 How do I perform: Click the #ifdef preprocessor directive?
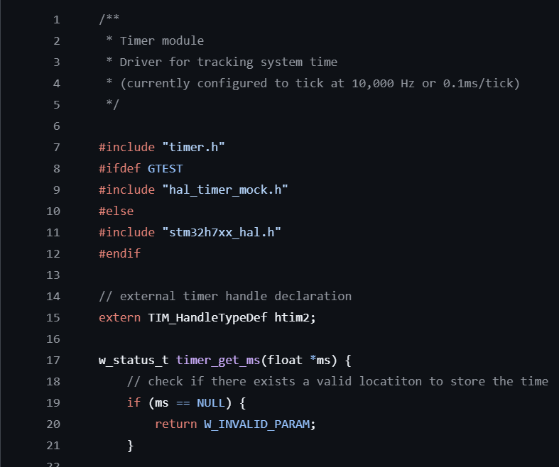pos(119,168)
